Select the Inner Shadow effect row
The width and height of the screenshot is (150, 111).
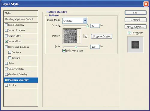coord(21,30)
